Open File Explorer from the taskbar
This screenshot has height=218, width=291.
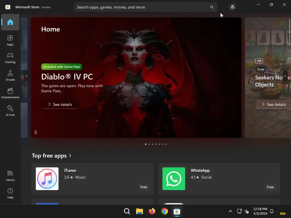coord(139,211)
